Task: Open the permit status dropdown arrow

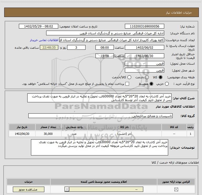Action: [x=67, y=189]
